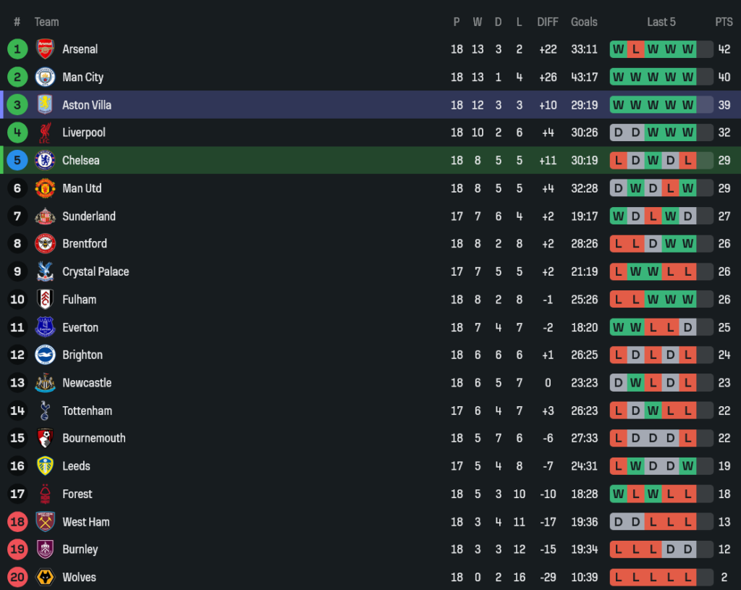741x590 pixels.
Task: Select the Aston Villa badge icon
Action: click(45, 105)
